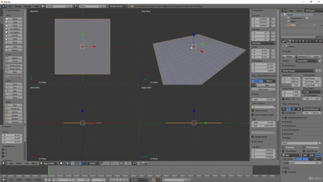Open the Help menu
This screenshot has width=323, height=182.
coord(36,7)
